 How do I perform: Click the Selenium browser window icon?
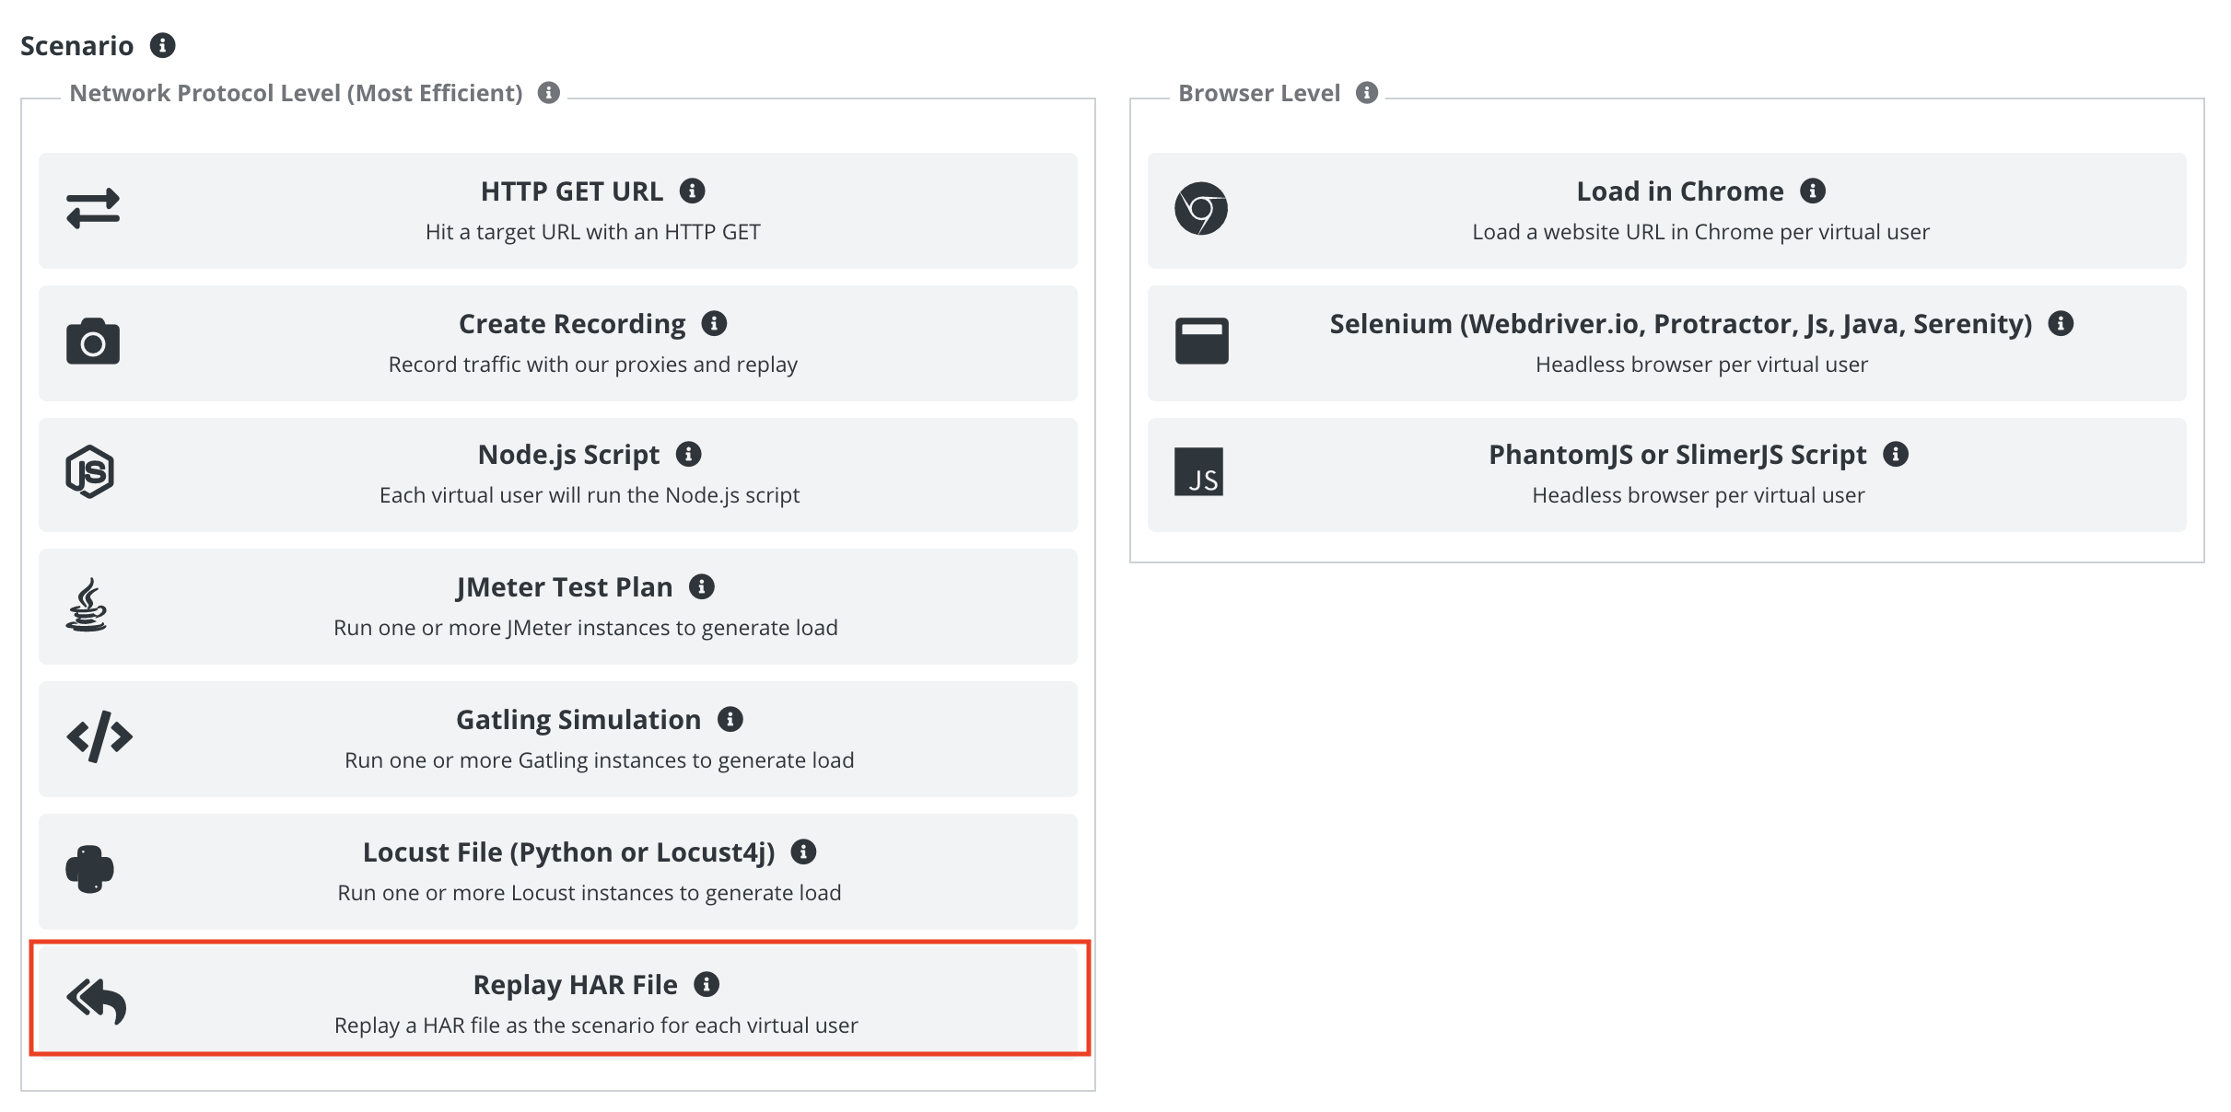(1201, 342)
